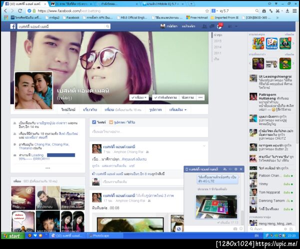Click the scissors snap tool icon
Screen dimensions: 300x249
click(278, 11)
